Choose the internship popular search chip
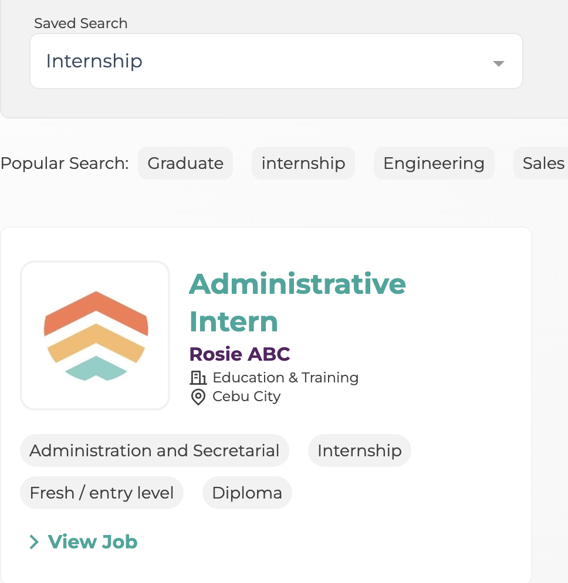The image size is (568, 583). coord(303,163)
